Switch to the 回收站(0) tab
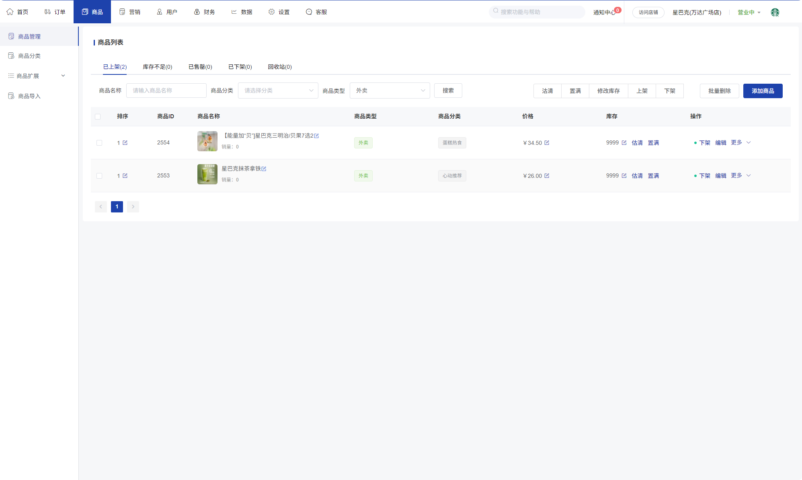 point(279,67)
